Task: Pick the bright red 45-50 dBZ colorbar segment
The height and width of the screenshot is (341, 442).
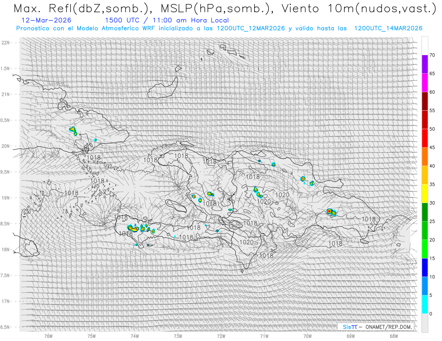Action: pos(425,138)
